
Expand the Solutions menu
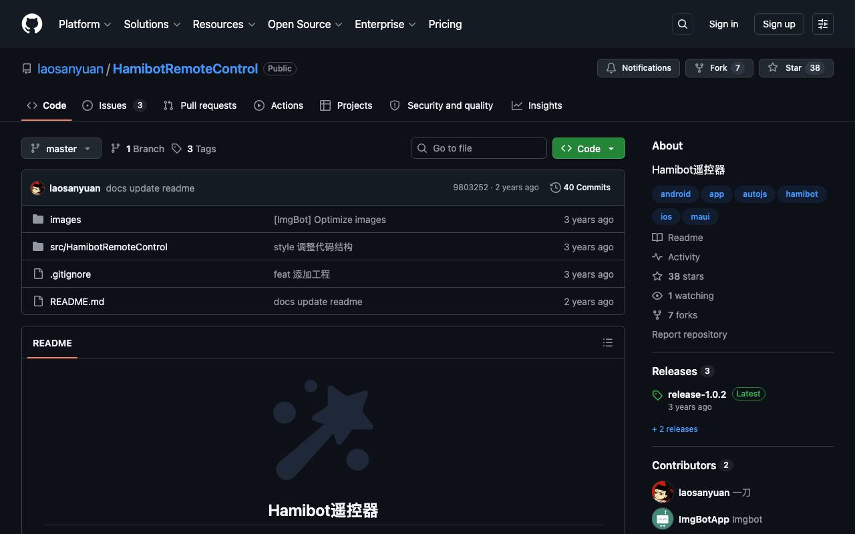point(152,24)
